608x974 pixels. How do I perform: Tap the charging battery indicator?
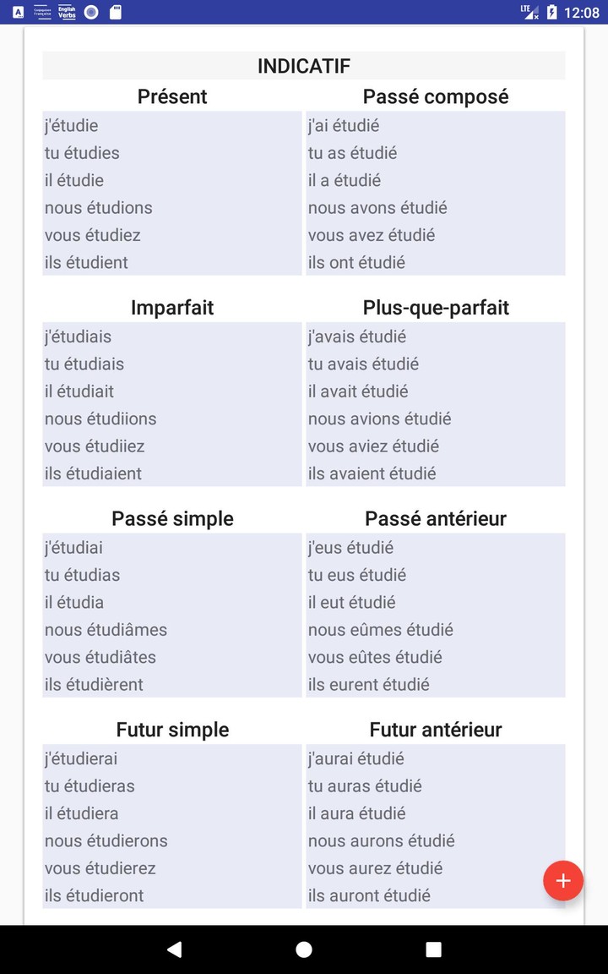(552, 12)
